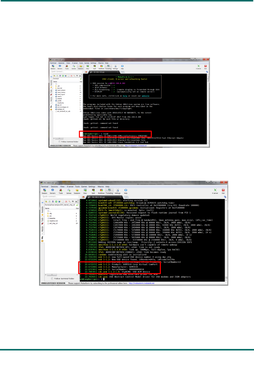
Task: Open the Sftp side tab in dmesg window
Action: pos(42,238)
